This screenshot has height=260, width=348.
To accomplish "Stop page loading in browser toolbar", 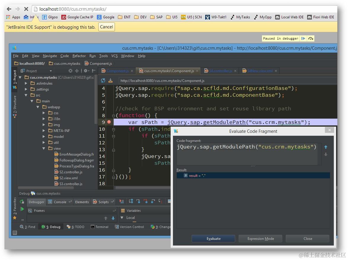I will point(26,9).
